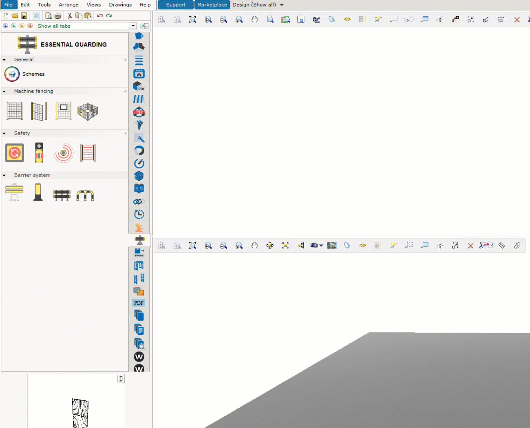
Task: Click the red X delete icon in 3D view toolbar
Action: 470,246
